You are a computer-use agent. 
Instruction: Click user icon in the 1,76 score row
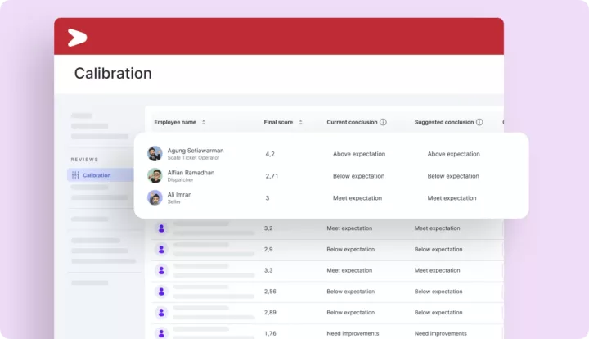[161, 332]
